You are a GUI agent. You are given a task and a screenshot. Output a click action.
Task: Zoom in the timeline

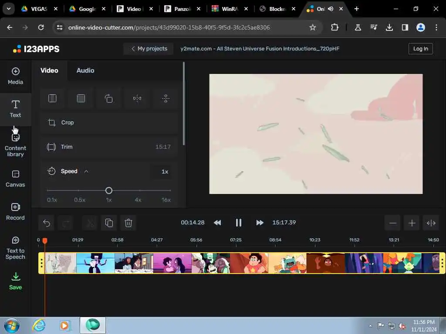tap(412, 223)
